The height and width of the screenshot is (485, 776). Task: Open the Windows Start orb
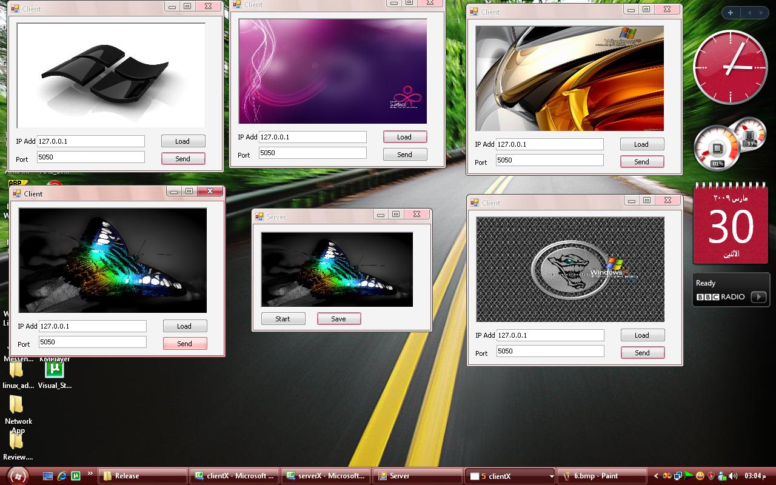tap(18, 476)
